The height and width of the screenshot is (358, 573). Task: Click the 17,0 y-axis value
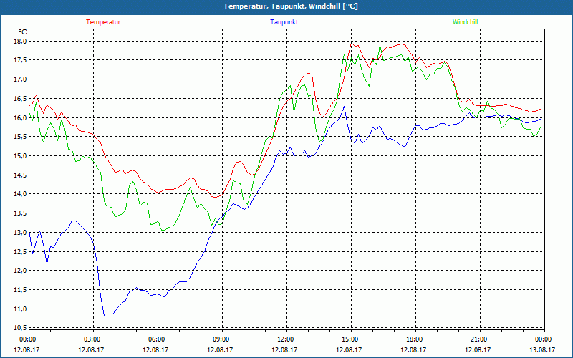point(20,79)
